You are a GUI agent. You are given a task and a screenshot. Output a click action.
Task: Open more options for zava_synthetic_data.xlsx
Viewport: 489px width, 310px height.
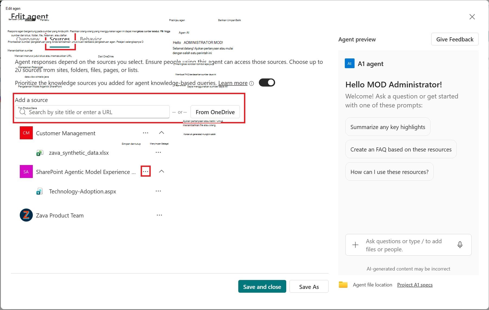[x=158, y=152]
